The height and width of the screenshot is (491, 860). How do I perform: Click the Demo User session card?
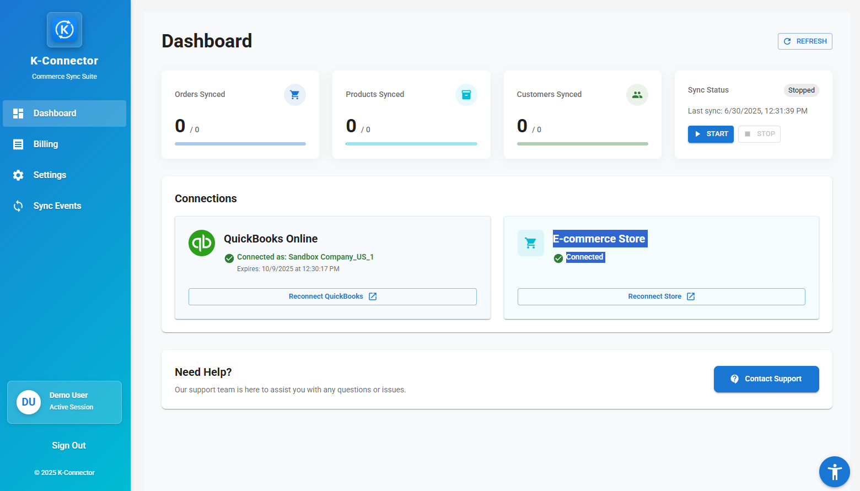point(64,402)
